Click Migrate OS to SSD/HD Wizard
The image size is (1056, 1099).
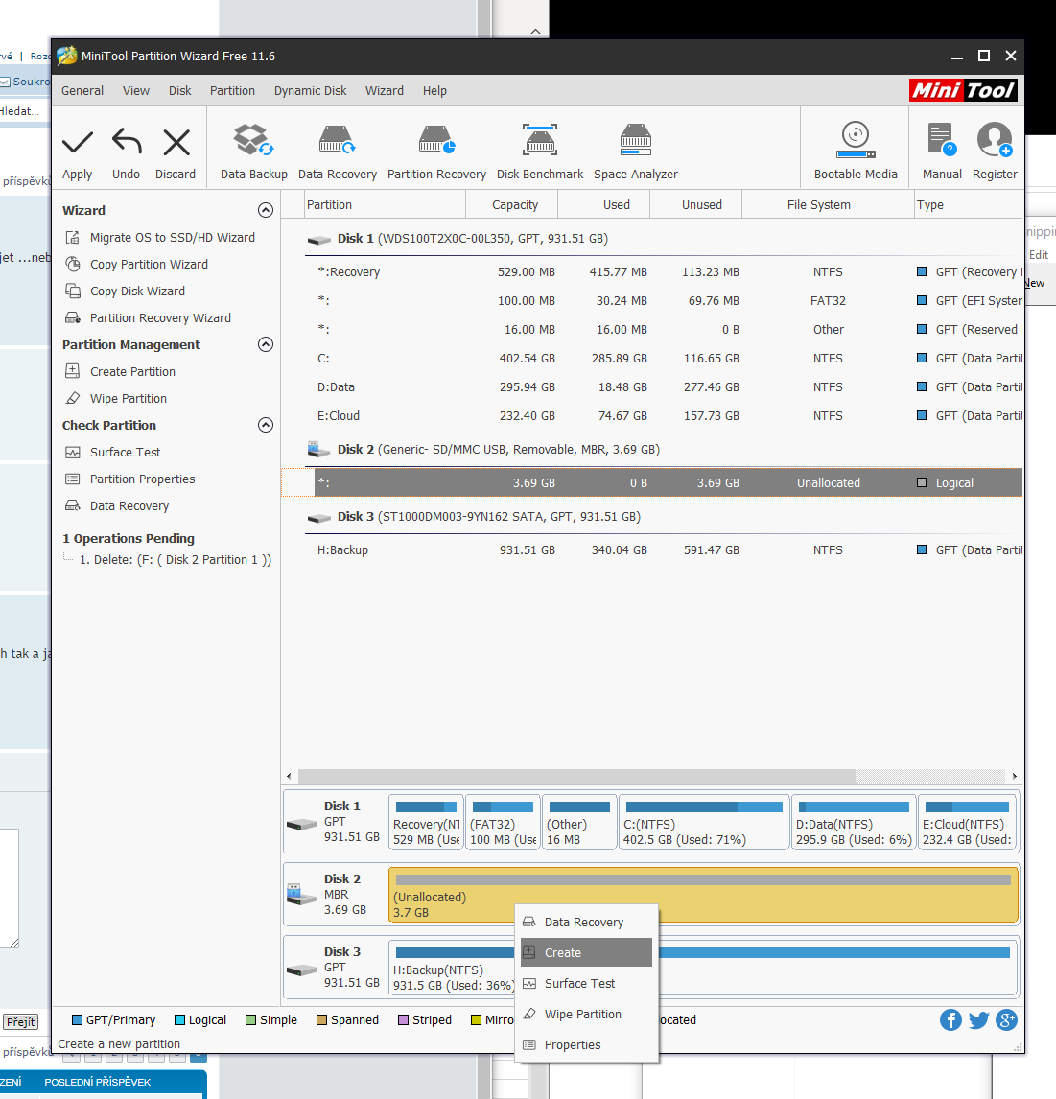[x=172, y=238]
